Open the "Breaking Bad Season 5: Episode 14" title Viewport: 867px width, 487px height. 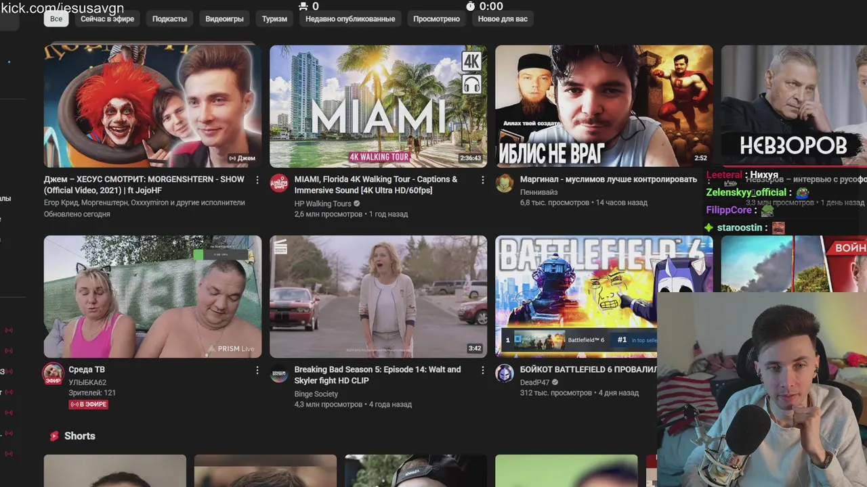click(377, 375)
